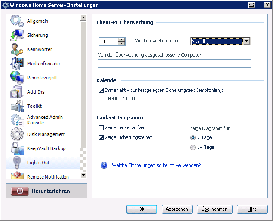Screen dimensions: 273x221
Task: Increase minutes with spinner up arrow
Action: coord(122,39)
